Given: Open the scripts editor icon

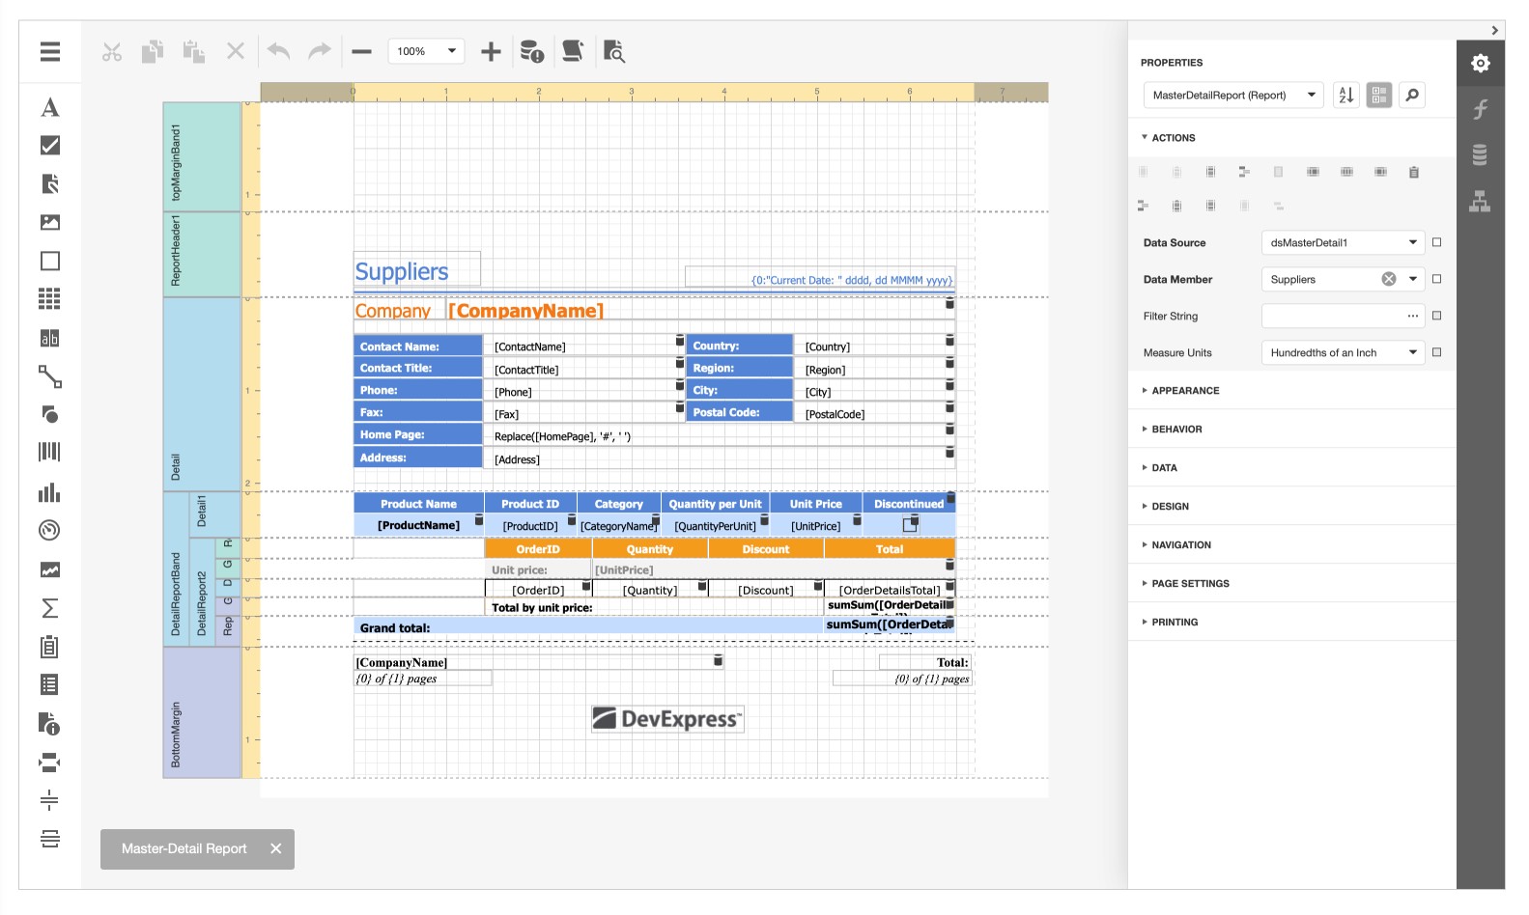Looking at the screenshot, I should click(573, 51).
